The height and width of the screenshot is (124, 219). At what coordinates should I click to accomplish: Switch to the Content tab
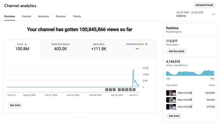pos(26,16)
